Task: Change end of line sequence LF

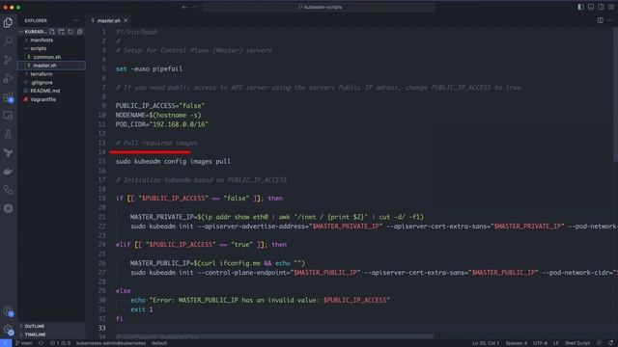Action: tap(556, 343)
